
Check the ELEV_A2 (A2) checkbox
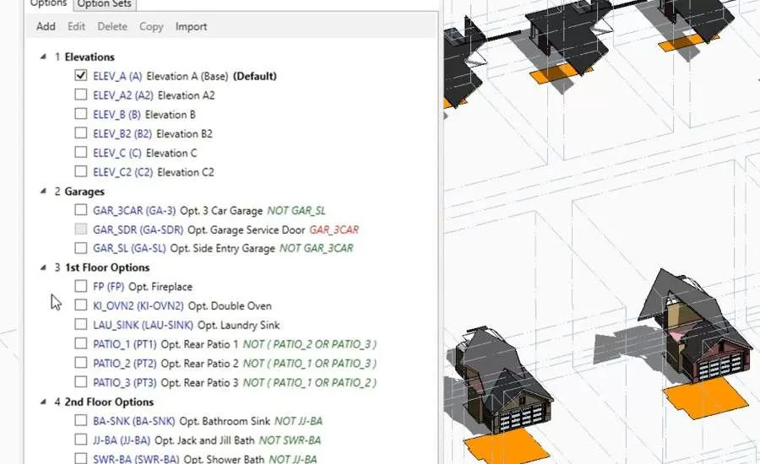coord(81,95)
